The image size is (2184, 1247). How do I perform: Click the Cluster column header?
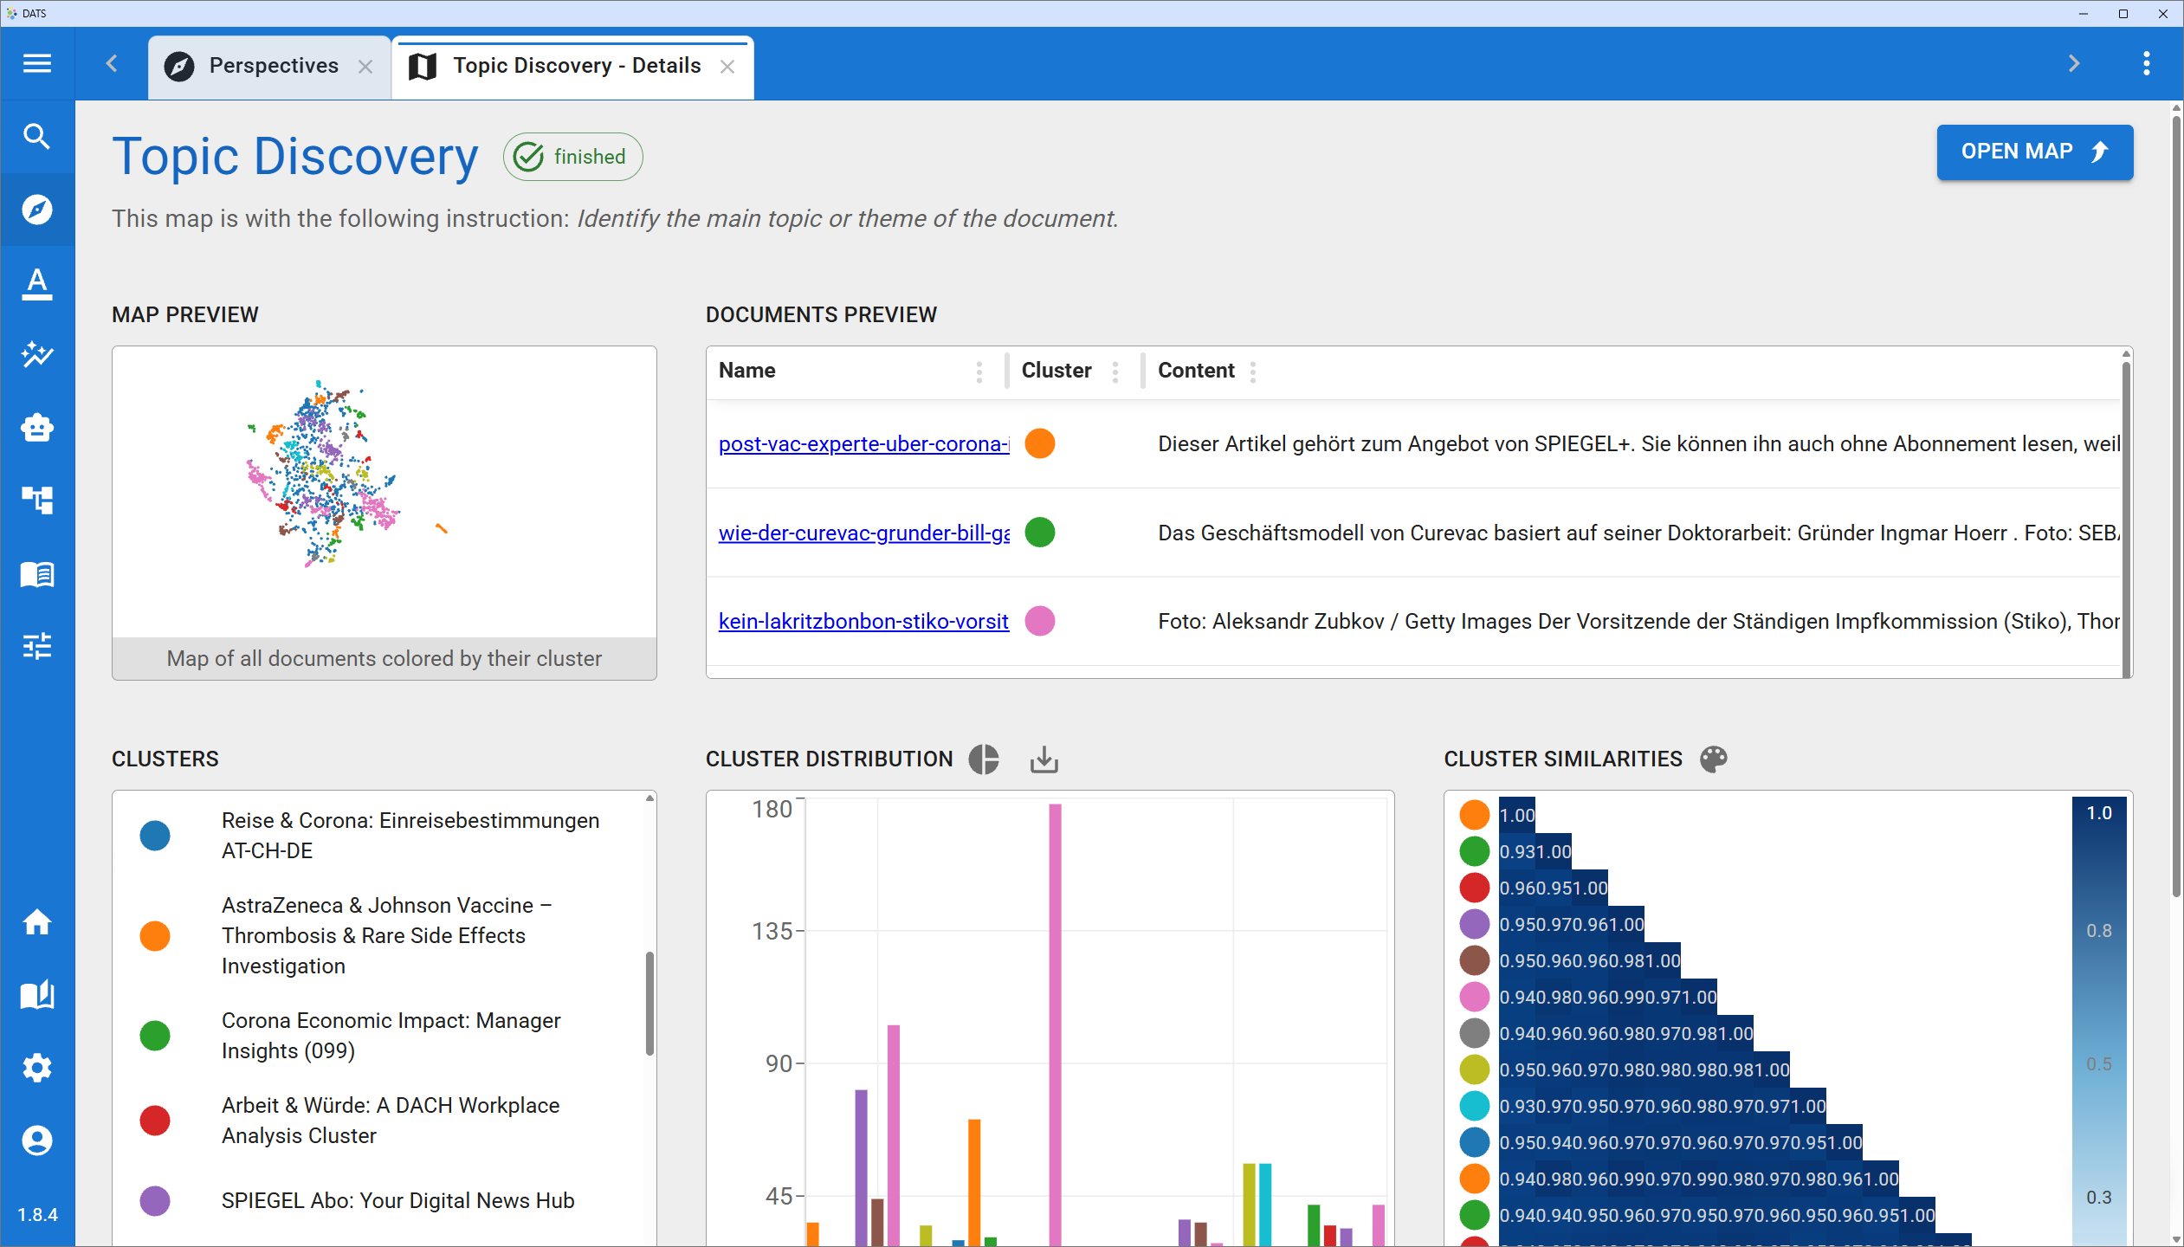(x=1056, y=371)
